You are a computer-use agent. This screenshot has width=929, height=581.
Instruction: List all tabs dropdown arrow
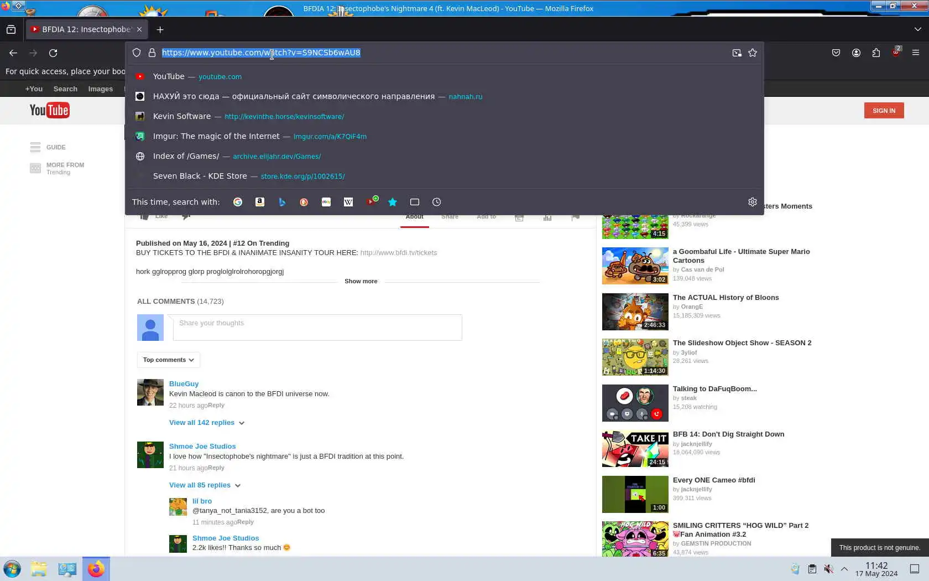coord(918,29)
